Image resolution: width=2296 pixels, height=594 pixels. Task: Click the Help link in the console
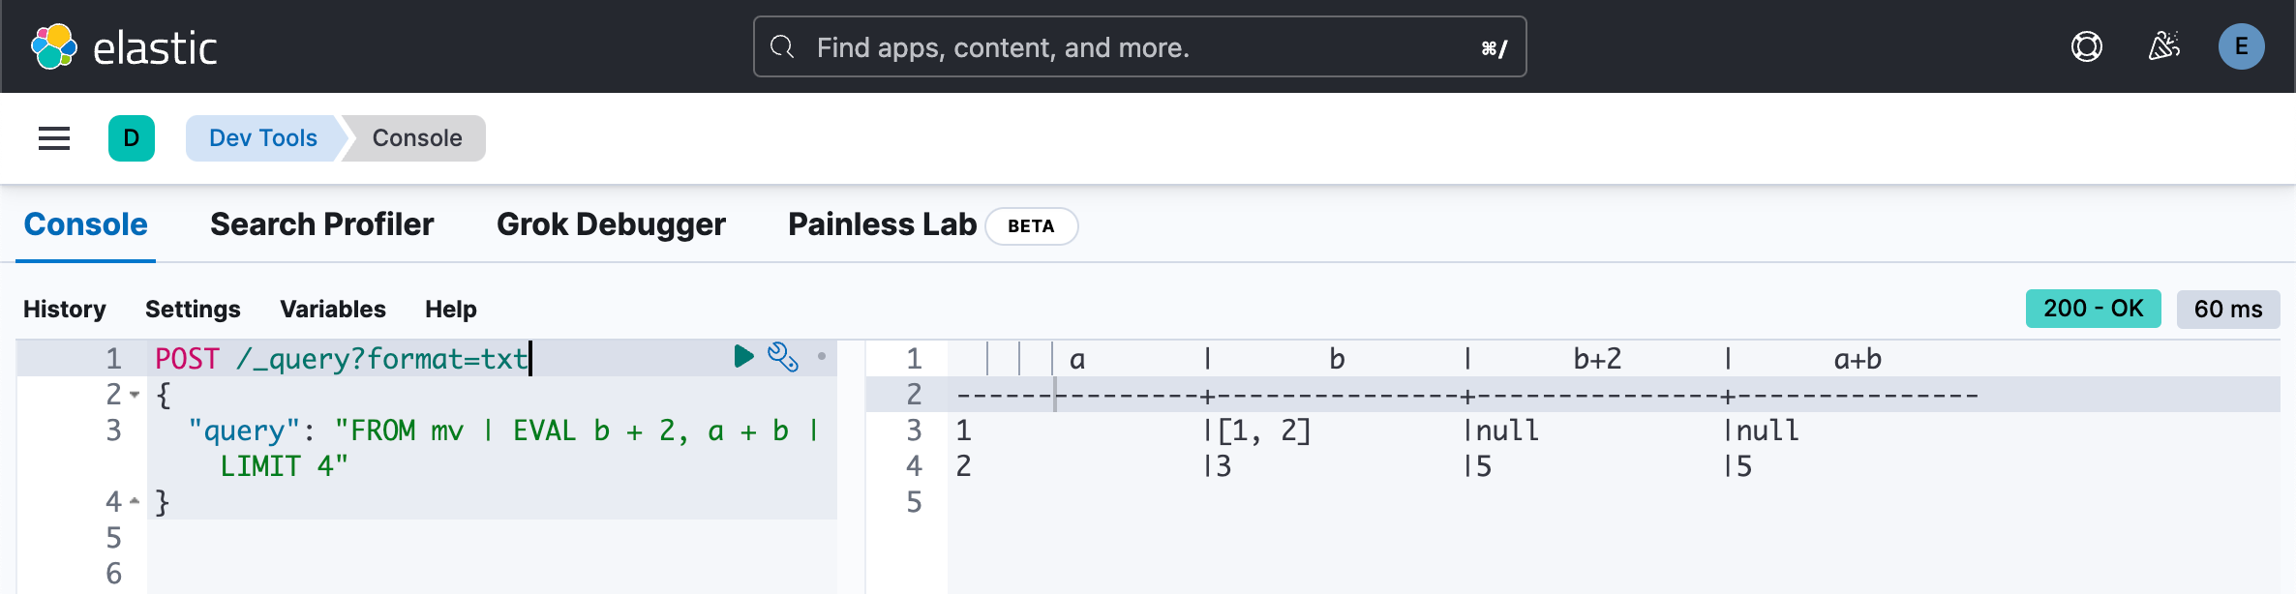[450, 309]
